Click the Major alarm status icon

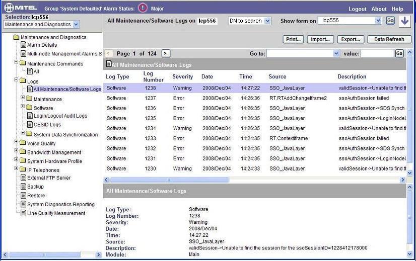click(x=143, y=8)
